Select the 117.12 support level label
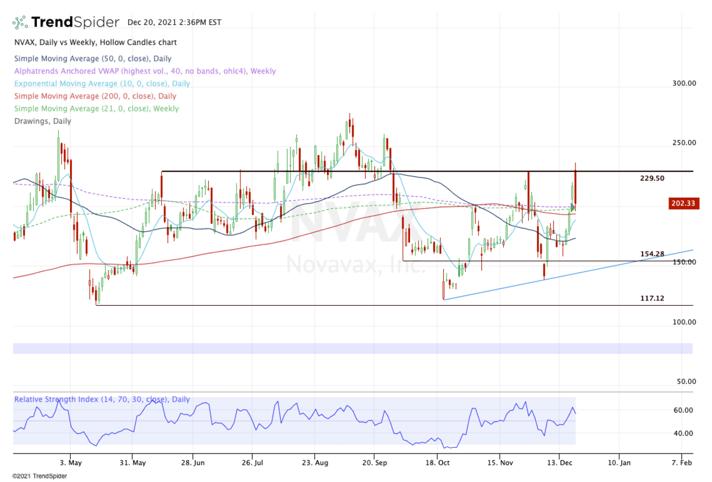The width and height of the screenshot is (712, 482). (651, 299)
